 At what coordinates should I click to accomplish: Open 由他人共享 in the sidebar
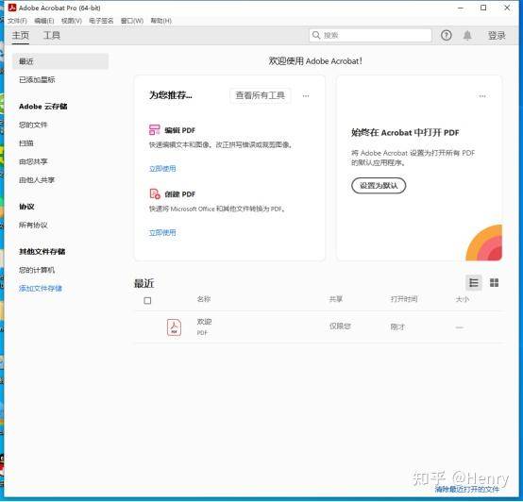pos(37,180)
